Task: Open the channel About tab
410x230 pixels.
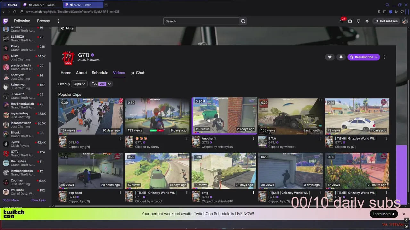Action: coord(81,73)
